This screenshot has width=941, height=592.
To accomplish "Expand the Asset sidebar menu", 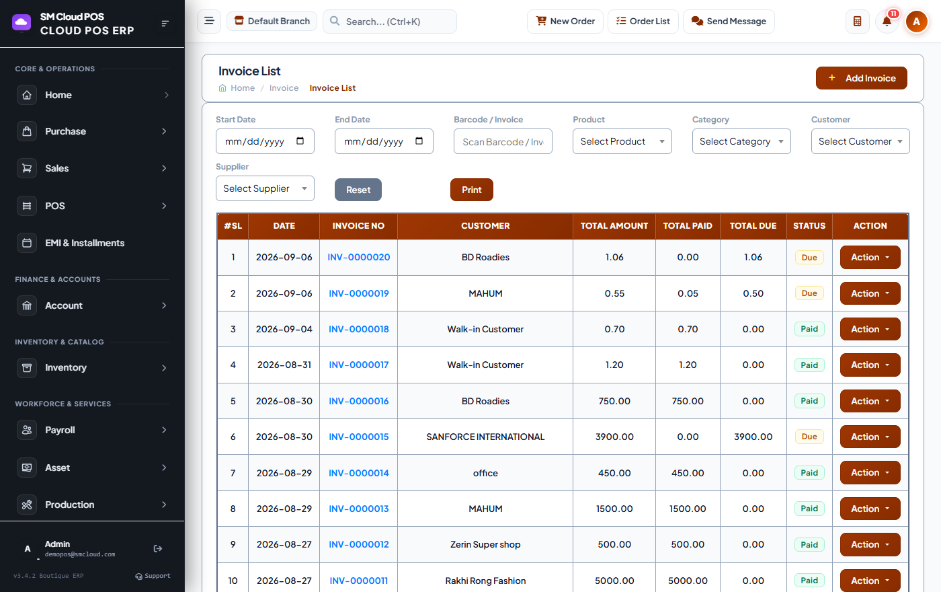I will (x=92, y=468).
